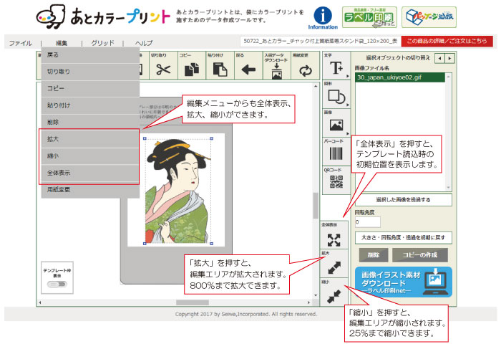Click file list scrollbar down arrow
The height and width of the screenshot is (344, 501).
[x=448, y=188]
